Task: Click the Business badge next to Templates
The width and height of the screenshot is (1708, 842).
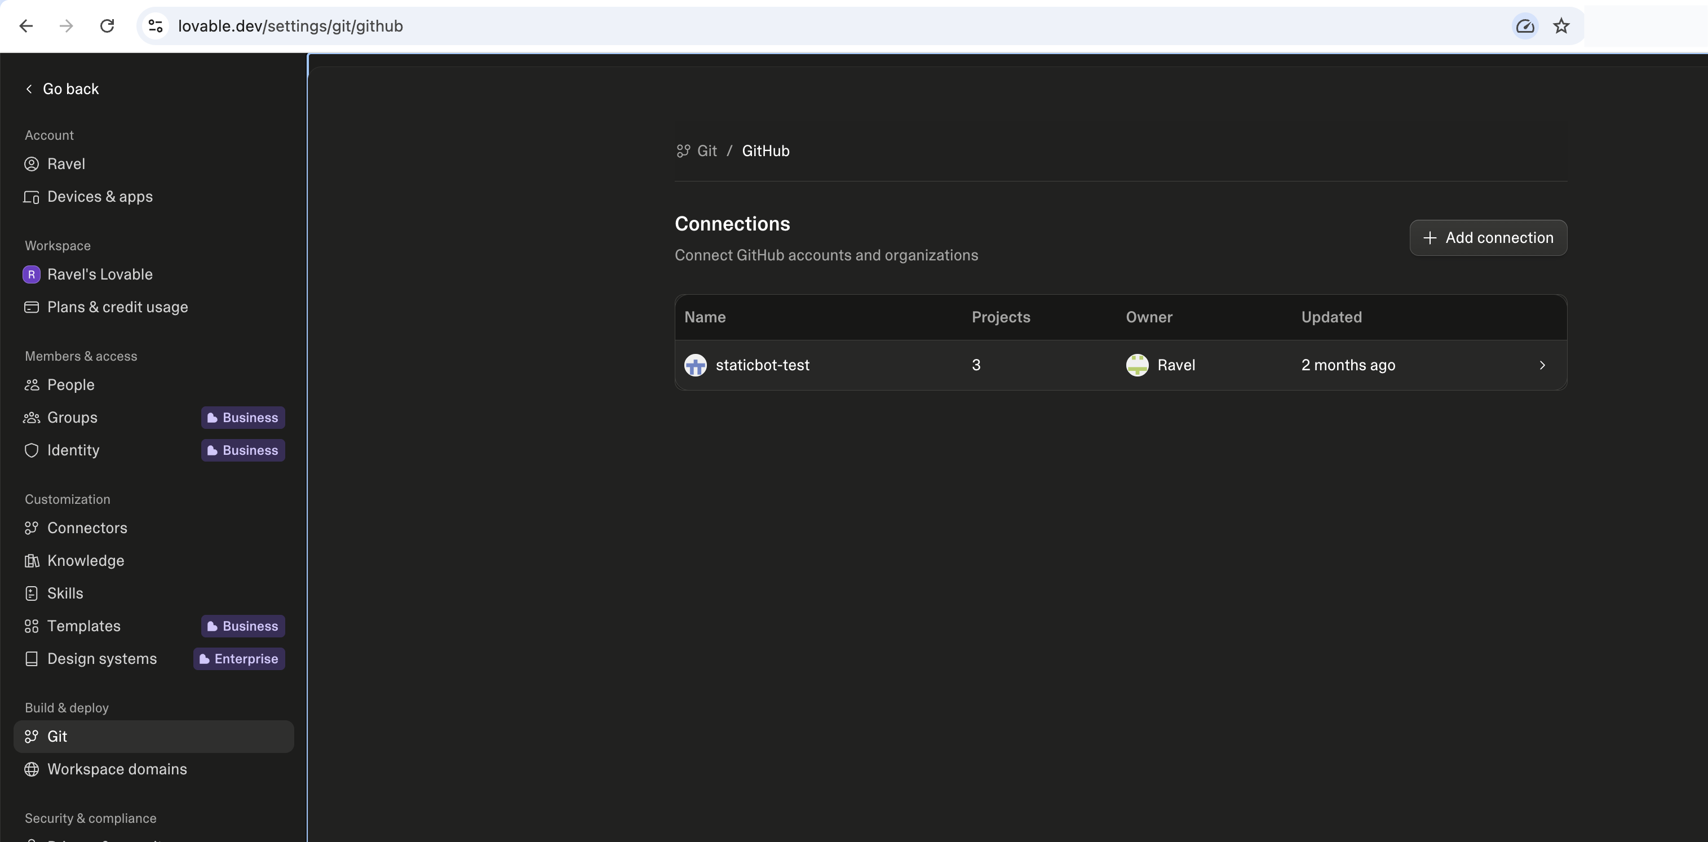Action: tap(244, 626)
